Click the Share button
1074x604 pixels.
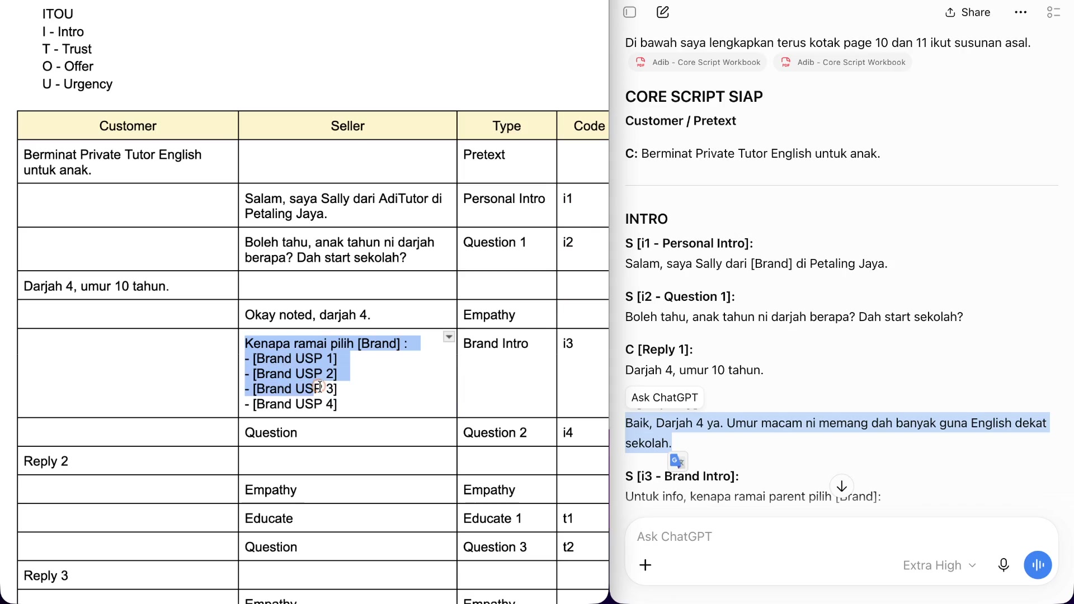[x=968, y=12]
